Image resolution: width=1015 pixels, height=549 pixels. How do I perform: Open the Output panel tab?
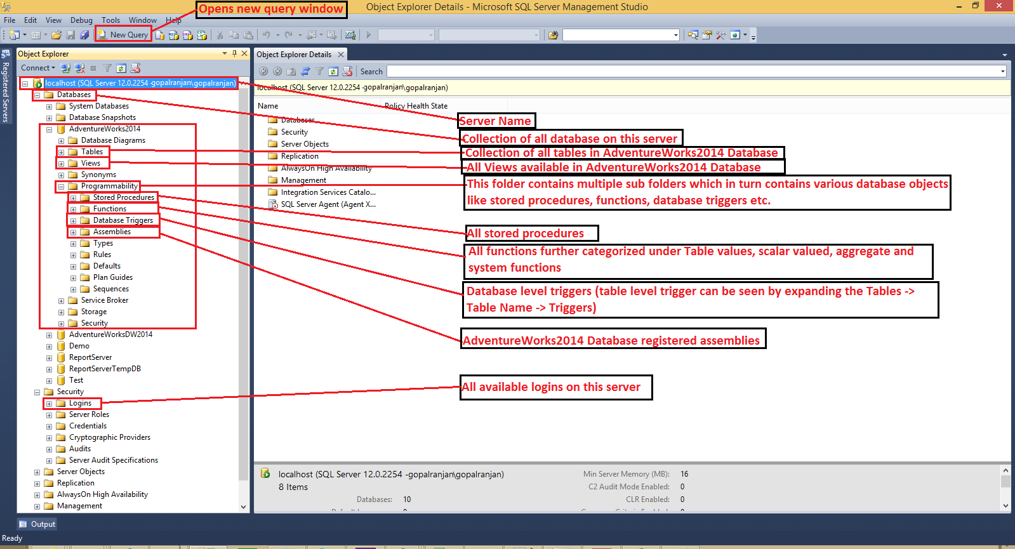(x=37, y=524)
